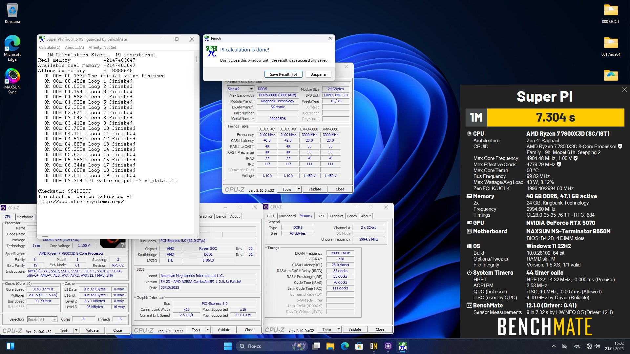Click Super PI window title icon

pyautogui.click(x=42, y=39)
